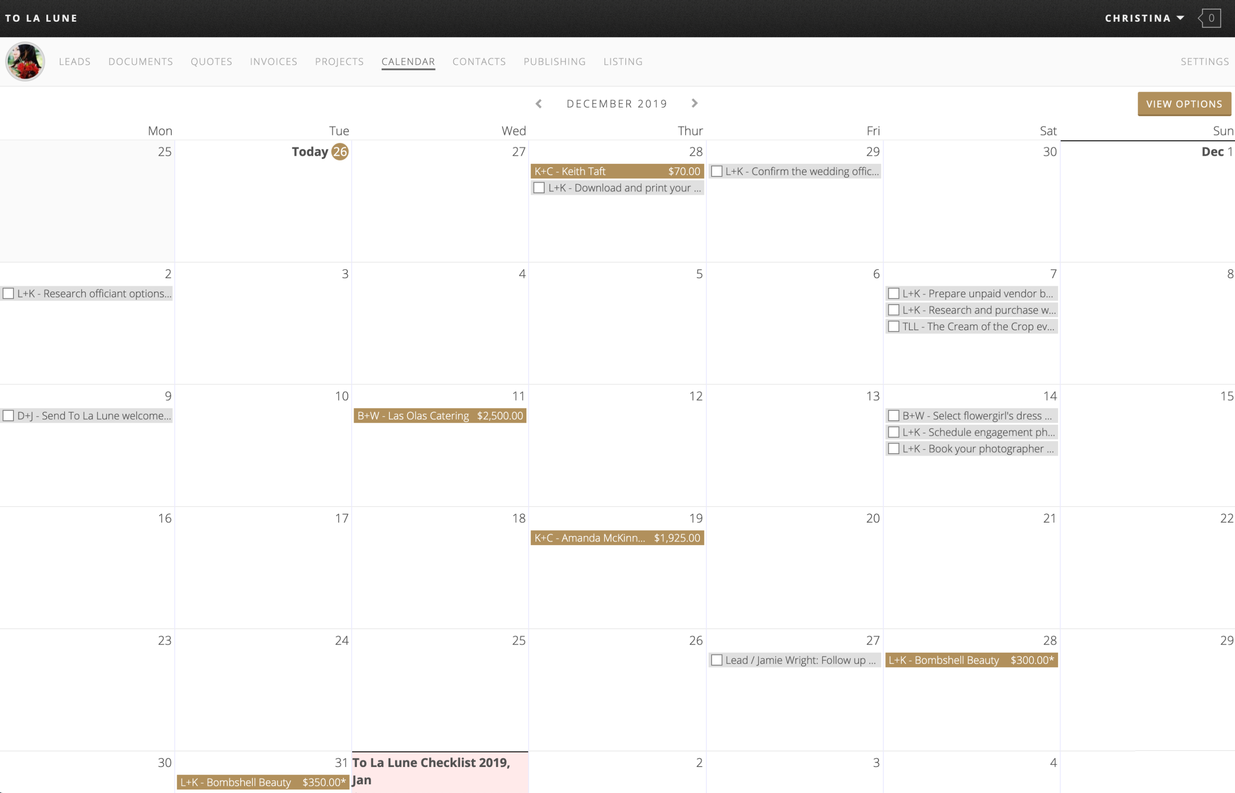Open the To La Lune Checklist 2019 entry

432,763
